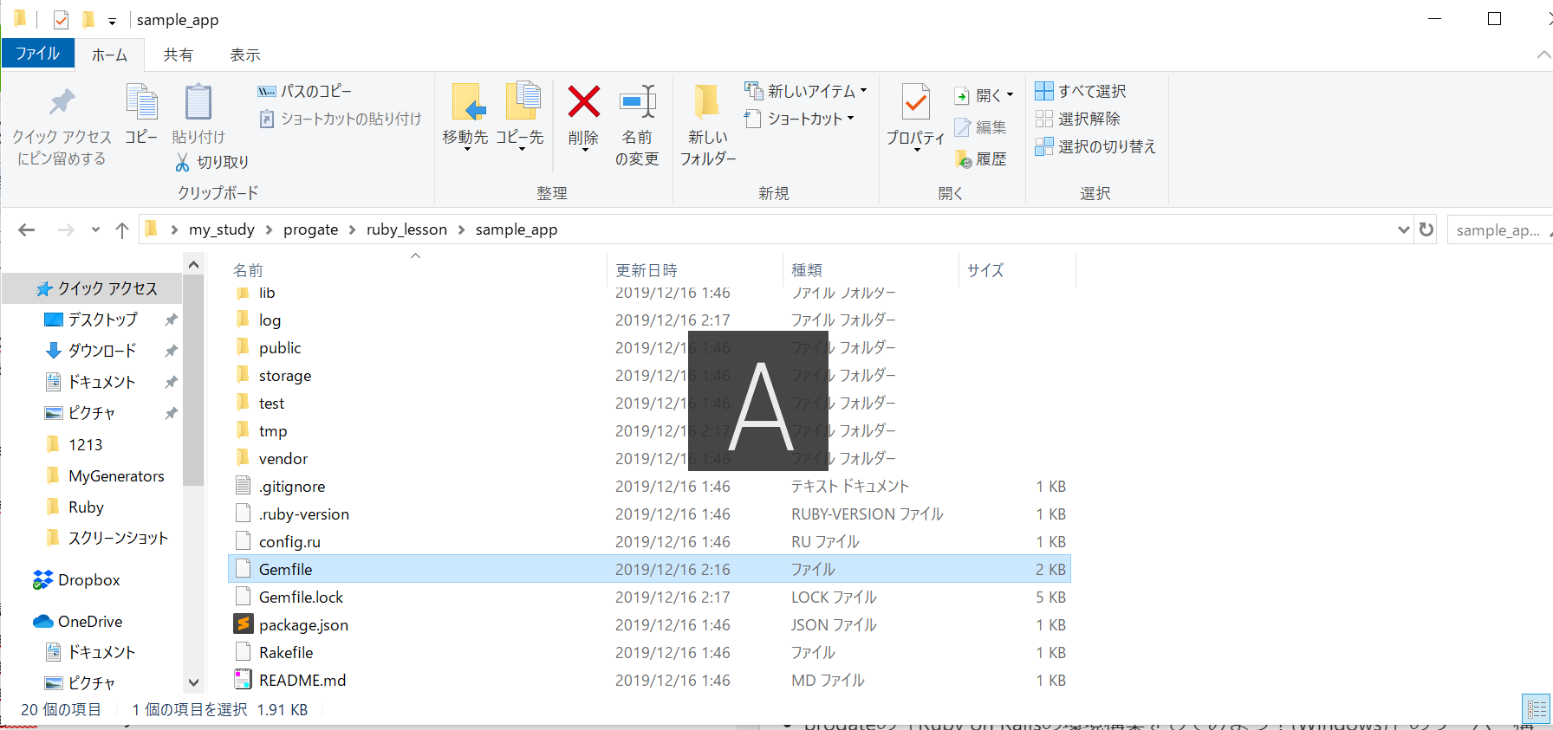1553x730 pixels.
Task: Pin to Quick Access ribbon icon
Action: coord(62,104)
